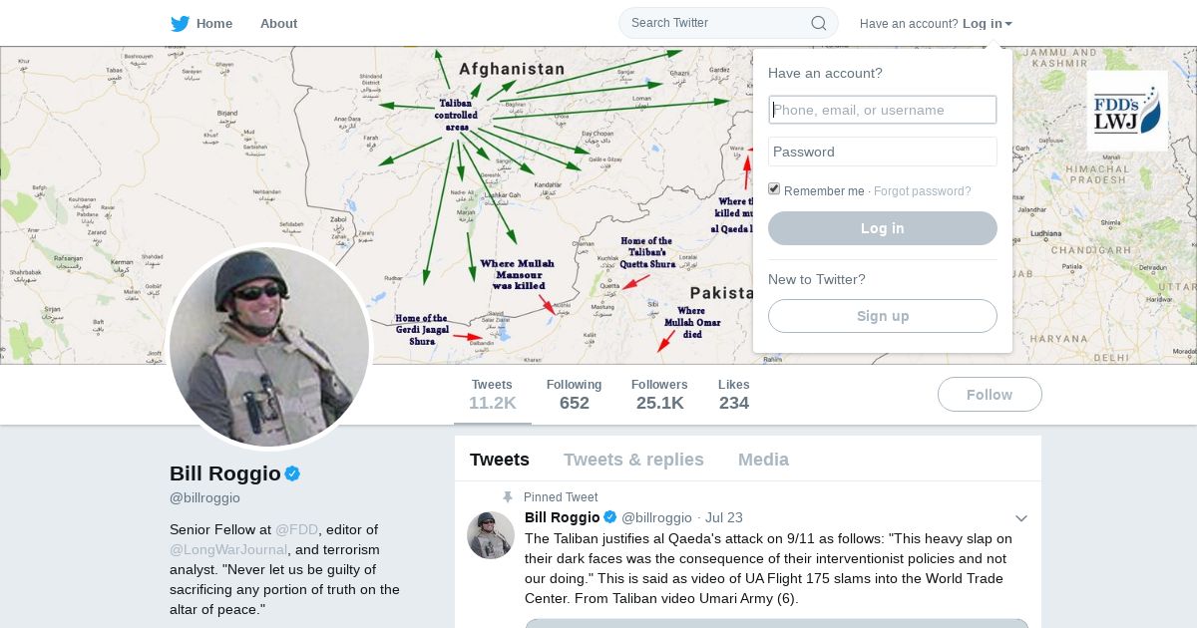
Task: View the 25.1K Followers list
Action: coord(658,395)
